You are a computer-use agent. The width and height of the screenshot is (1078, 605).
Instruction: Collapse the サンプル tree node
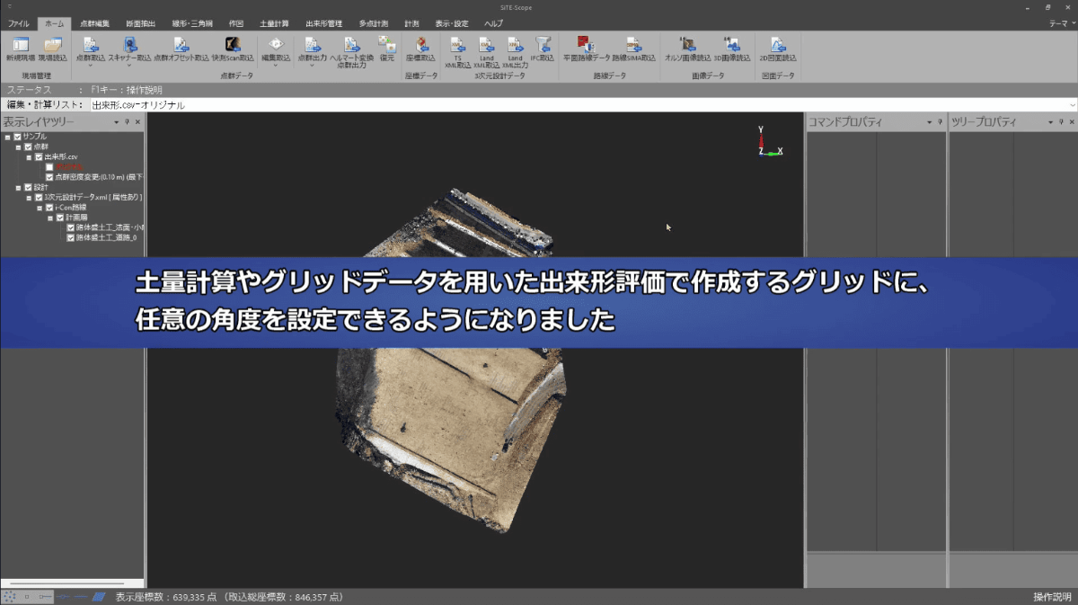click(8, 137)
